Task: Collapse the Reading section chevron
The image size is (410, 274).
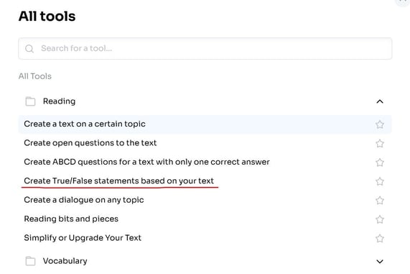Action: (380, 101)
